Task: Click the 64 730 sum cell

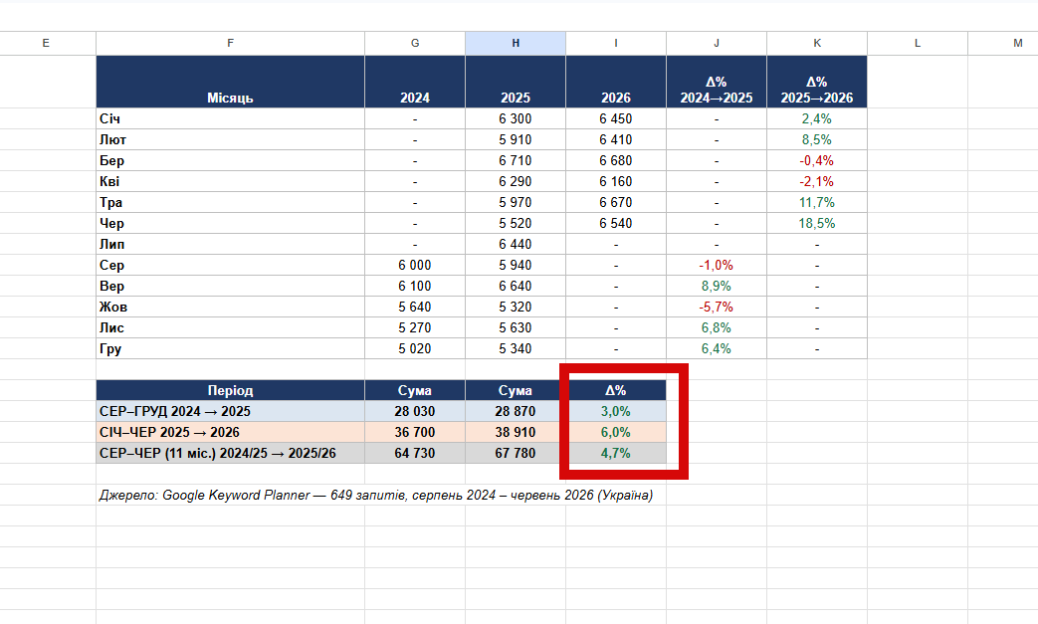Action: pos(415,453)
